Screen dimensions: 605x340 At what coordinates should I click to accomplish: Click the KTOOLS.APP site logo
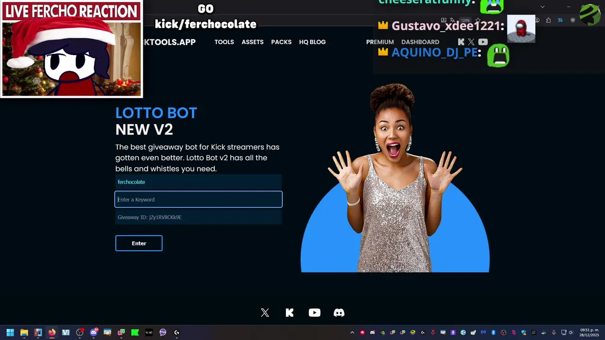coord(169,42)
